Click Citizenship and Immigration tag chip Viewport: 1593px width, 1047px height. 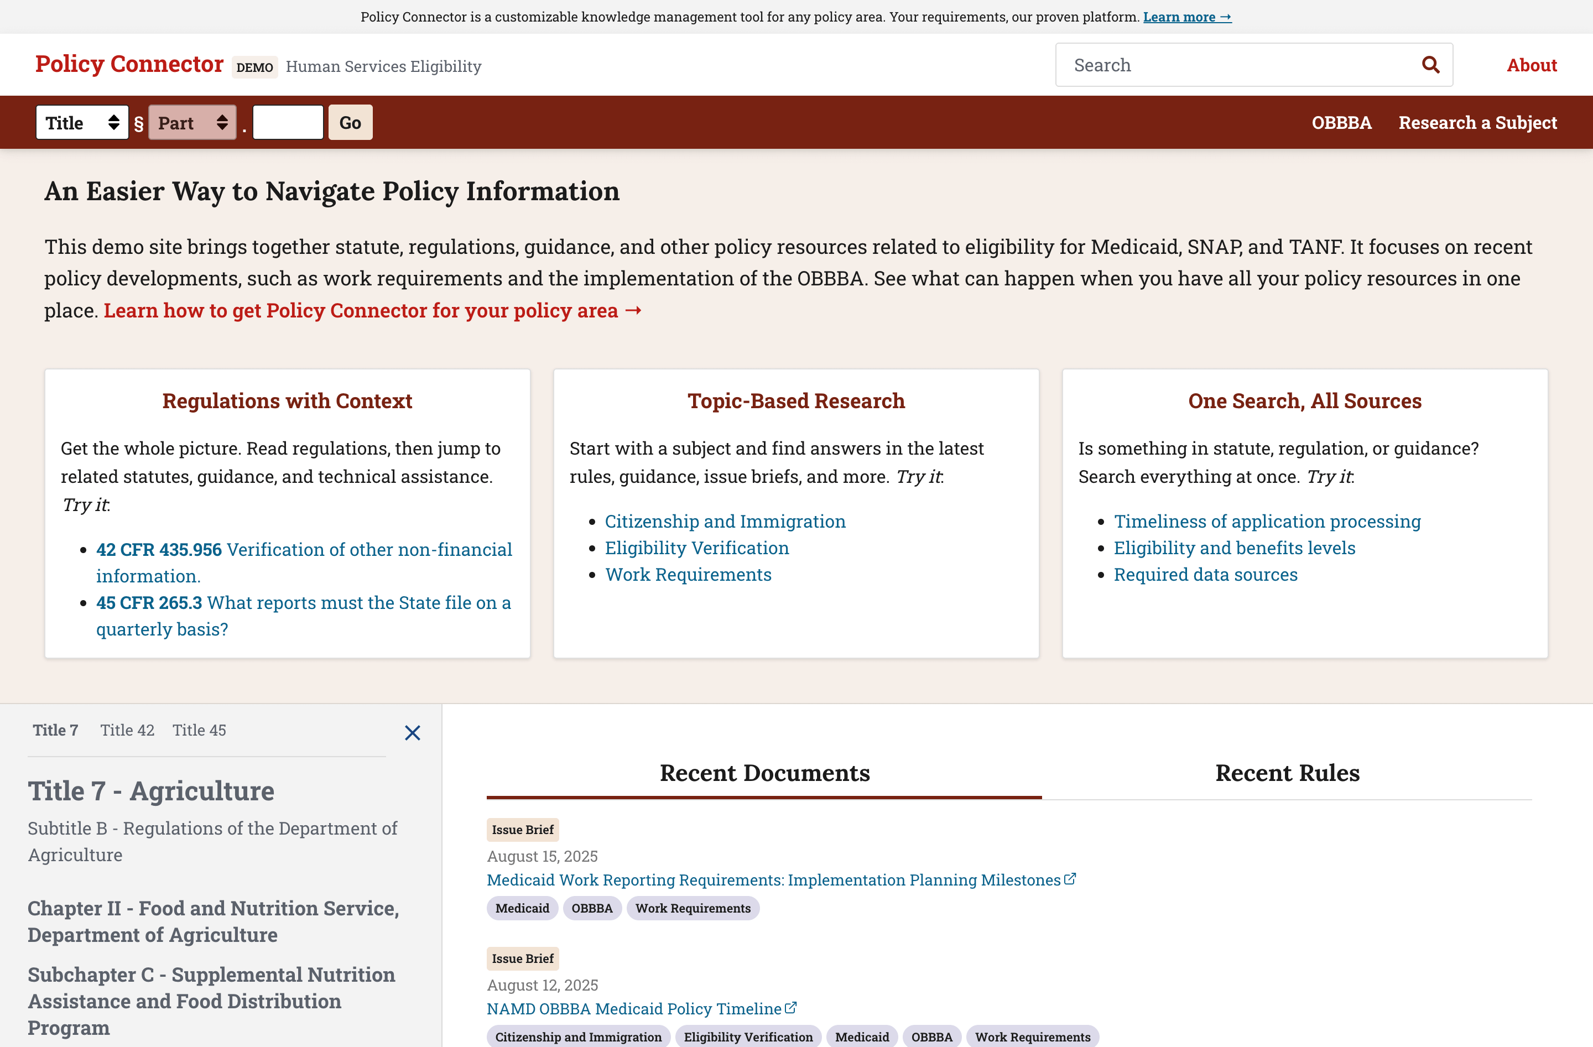[579, 1036]
